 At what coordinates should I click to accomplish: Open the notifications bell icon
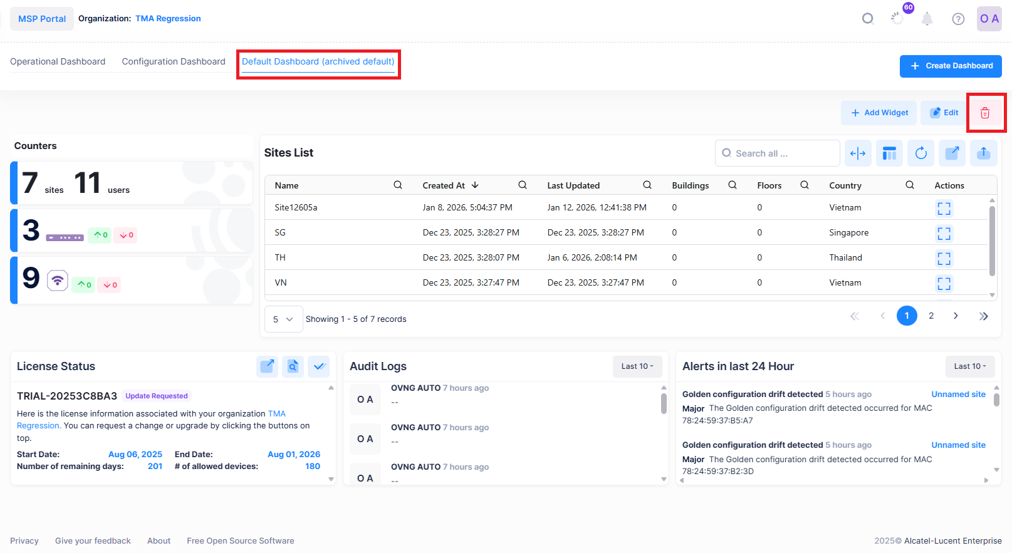927,19
